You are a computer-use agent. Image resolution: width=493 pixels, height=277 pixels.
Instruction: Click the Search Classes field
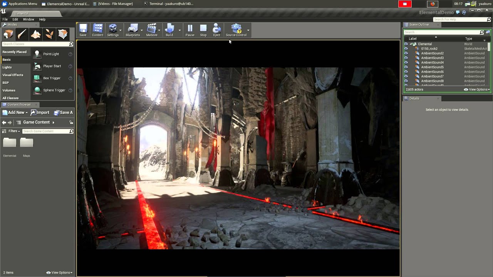click(x=37, y=44)
